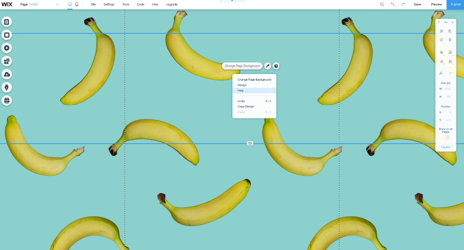Click the Delete trash icon in toolbar panel
The width and height of the screenshot is (464, 250).
point(450,40)
